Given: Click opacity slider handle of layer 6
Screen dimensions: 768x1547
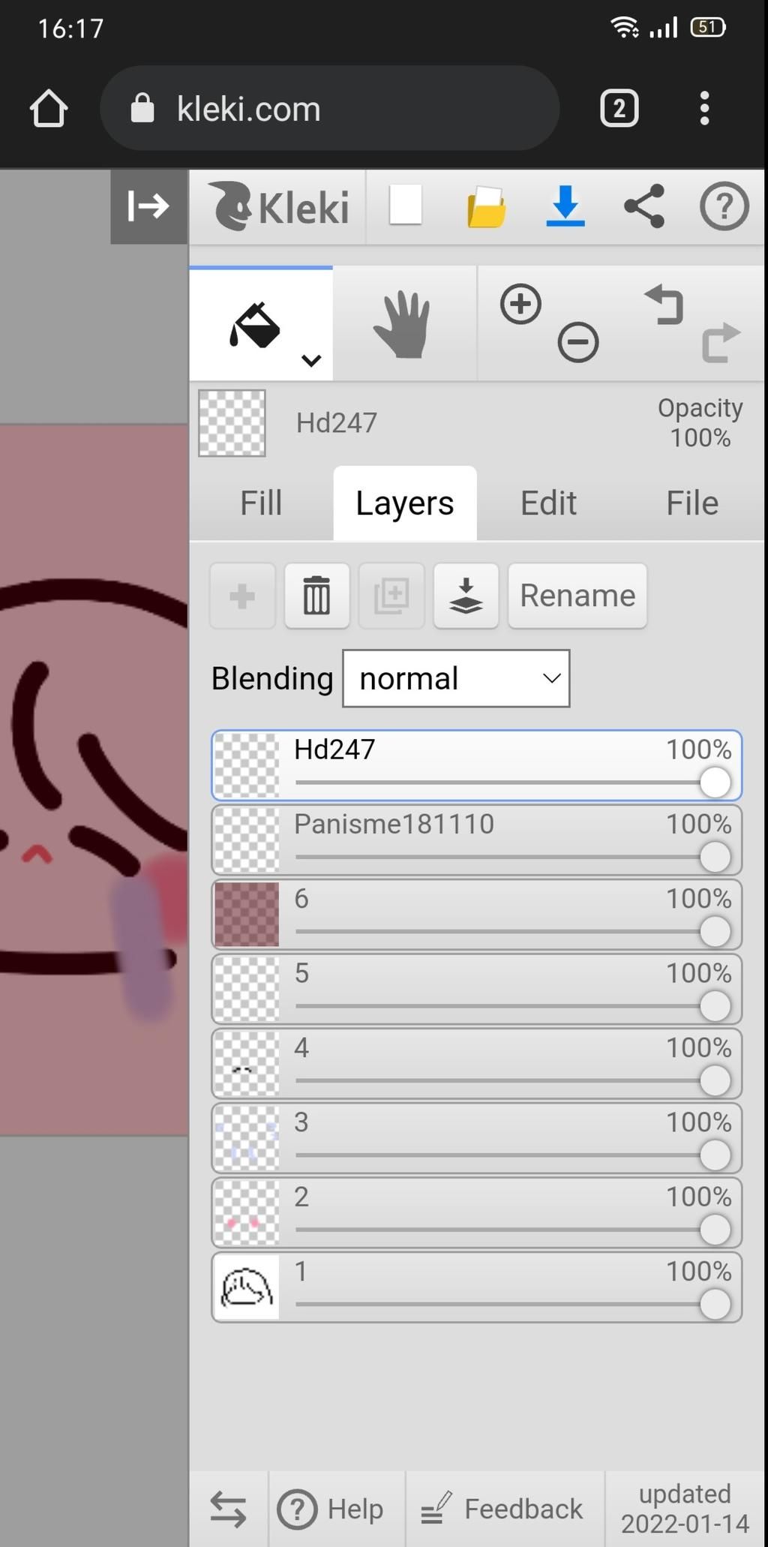Looking at the screenshot, I should [715, 932].
